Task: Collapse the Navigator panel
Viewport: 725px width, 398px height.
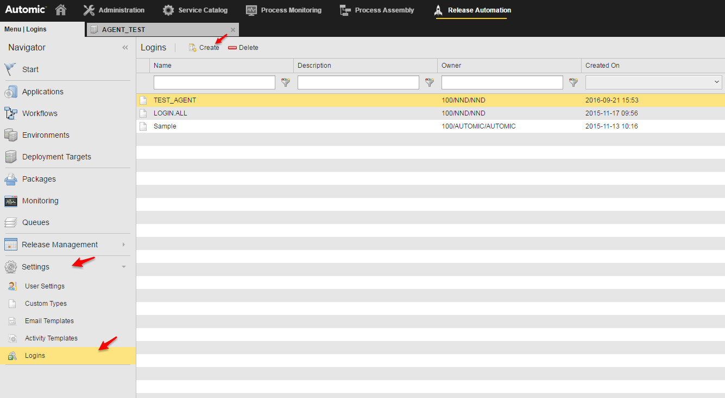Action: (x=125, y=47)
